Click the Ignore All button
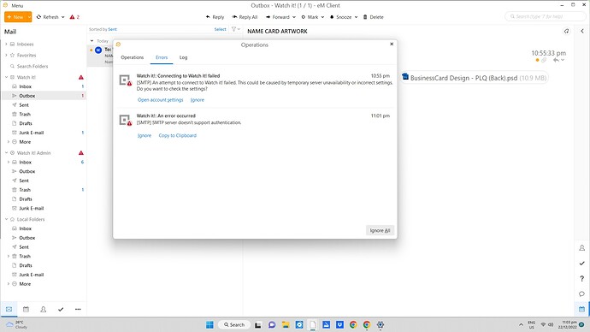This screenshot has height=332, width=590. 380,230
